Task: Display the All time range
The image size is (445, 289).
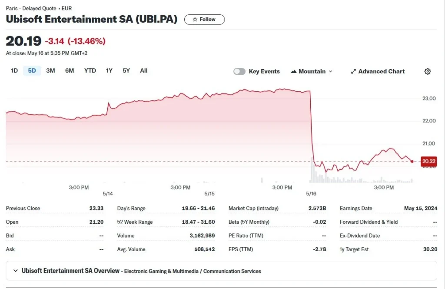Action: click(x=144, y=70)
